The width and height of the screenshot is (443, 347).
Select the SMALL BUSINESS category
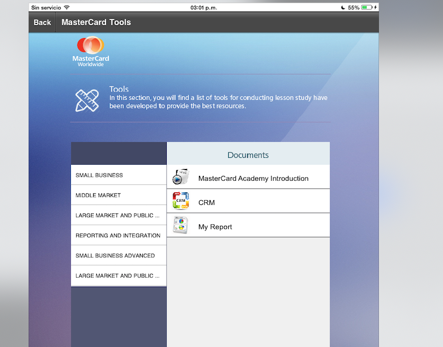tap(119, 175)
